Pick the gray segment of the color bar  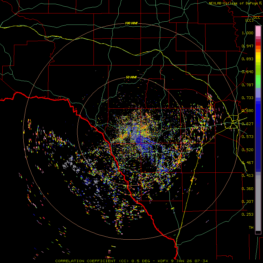[258, 203]
